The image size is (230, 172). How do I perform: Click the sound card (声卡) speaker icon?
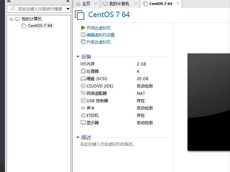click(x=83, y=108)
